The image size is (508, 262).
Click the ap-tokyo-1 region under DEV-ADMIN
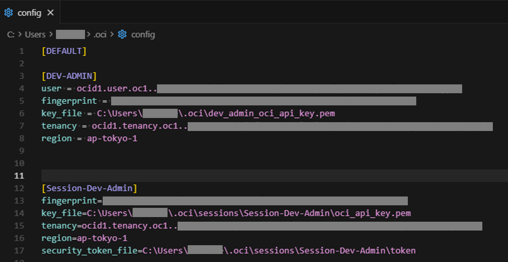click(x=112, y=139)
